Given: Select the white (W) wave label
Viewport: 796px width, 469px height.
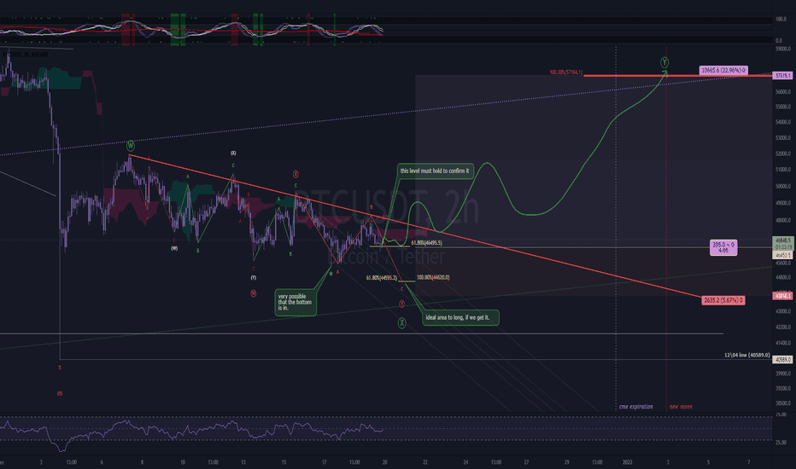Looking at the screenshot, I should point(174,248).
